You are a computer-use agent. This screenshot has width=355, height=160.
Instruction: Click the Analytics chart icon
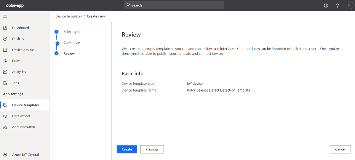[5, 72]
